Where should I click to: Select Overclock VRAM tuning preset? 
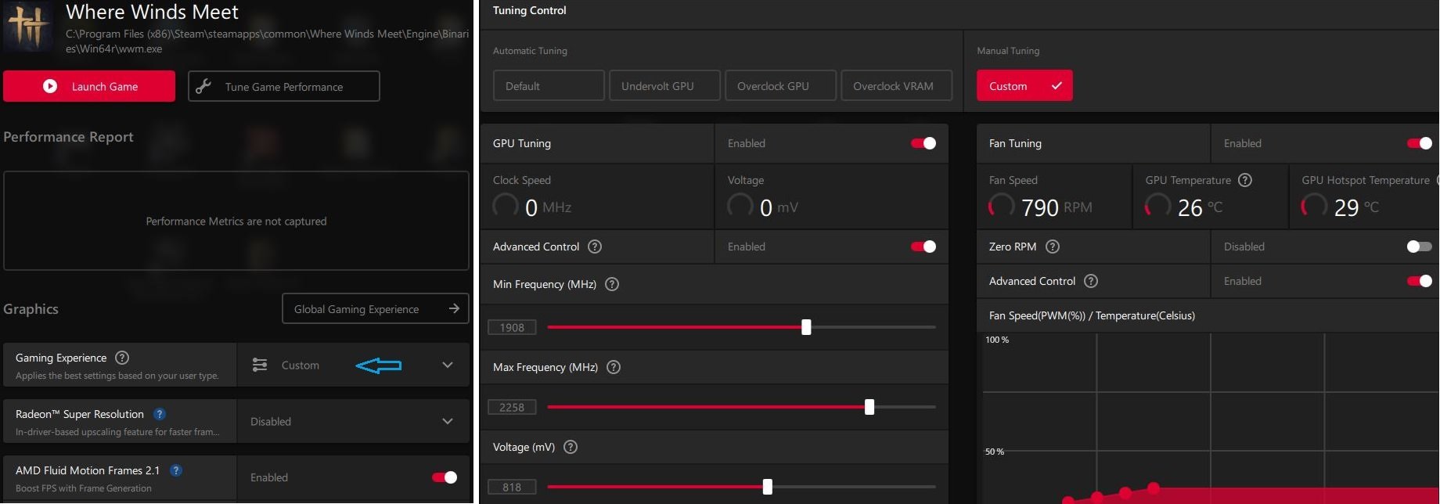(x=896, y=85)
